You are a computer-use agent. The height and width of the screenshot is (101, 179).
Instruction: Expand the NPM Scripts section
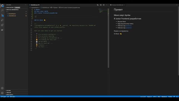click(x=10, y=95)
